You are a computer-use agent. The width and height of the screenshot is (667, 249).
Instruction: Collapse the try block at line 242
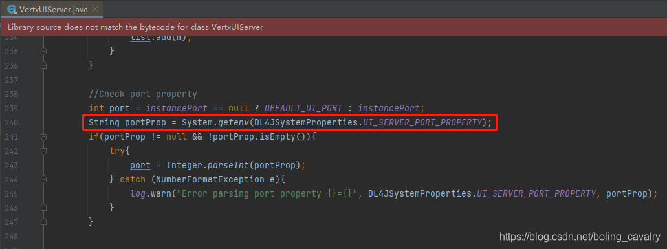click(43, 151)
